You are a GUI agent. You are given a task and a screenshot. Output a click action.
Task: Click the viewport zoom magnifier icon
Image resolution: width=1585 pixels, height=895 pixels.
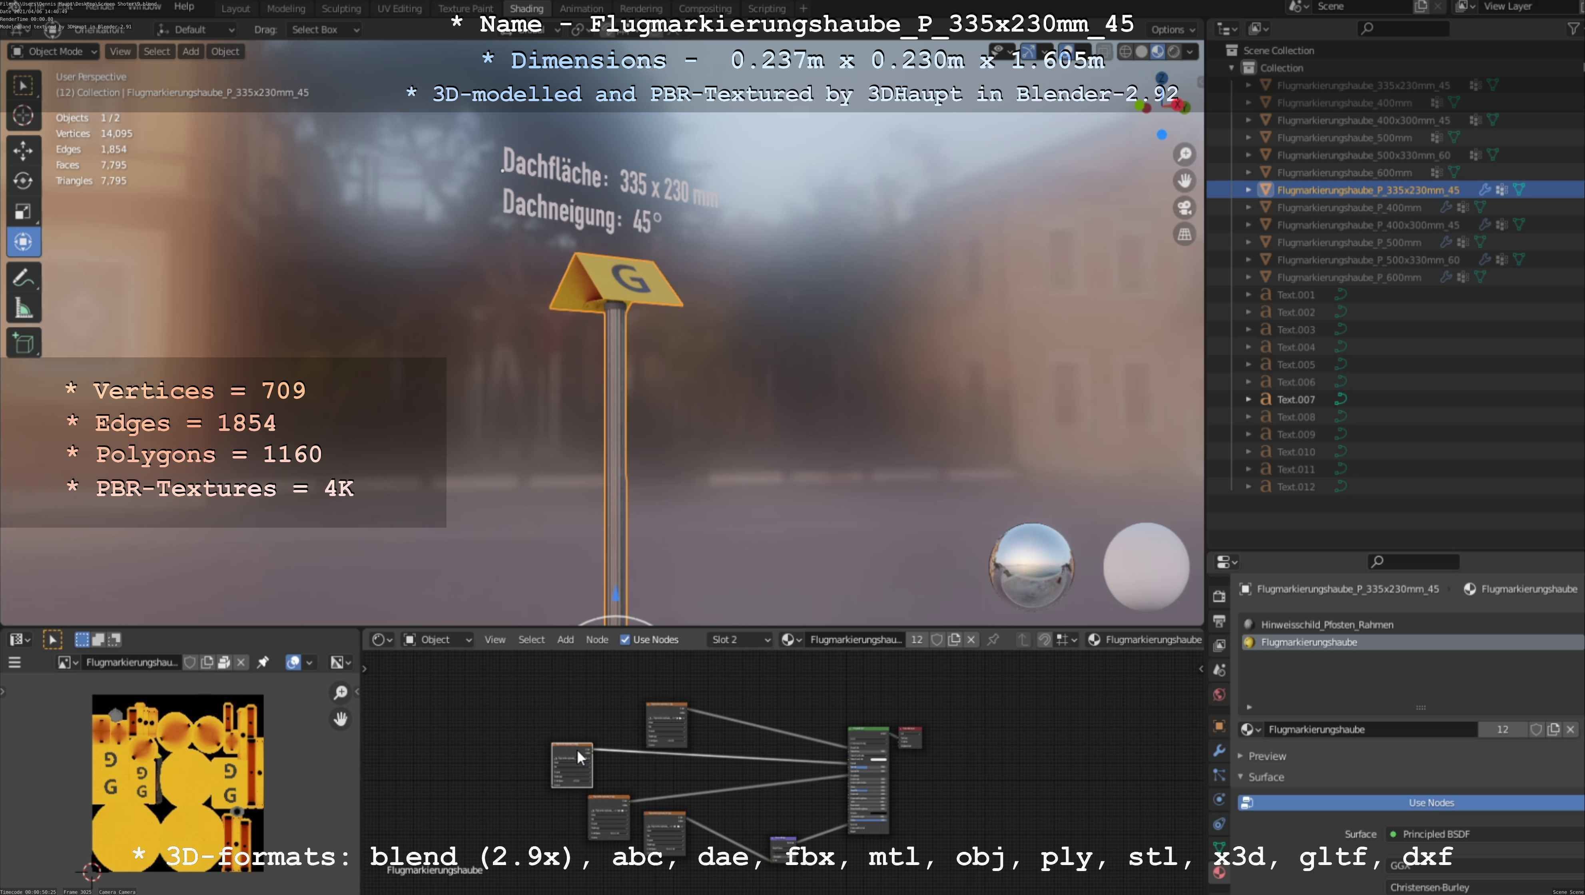pyautogui.click(x=1184, y=154)
